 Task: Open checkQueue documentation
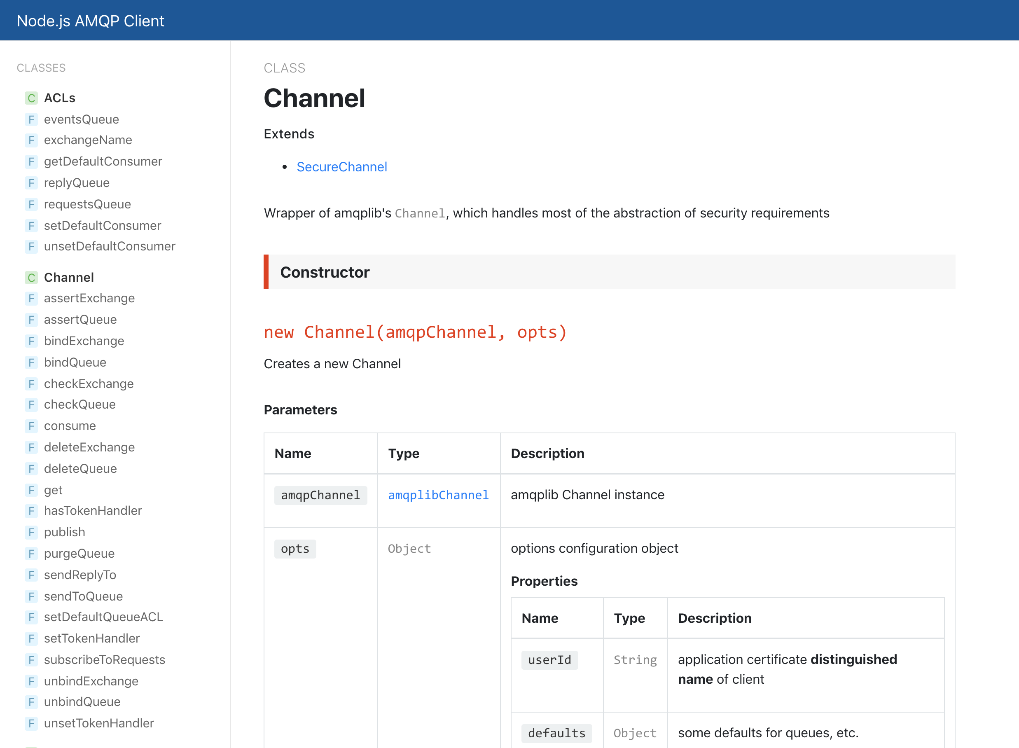coord(79,404)
